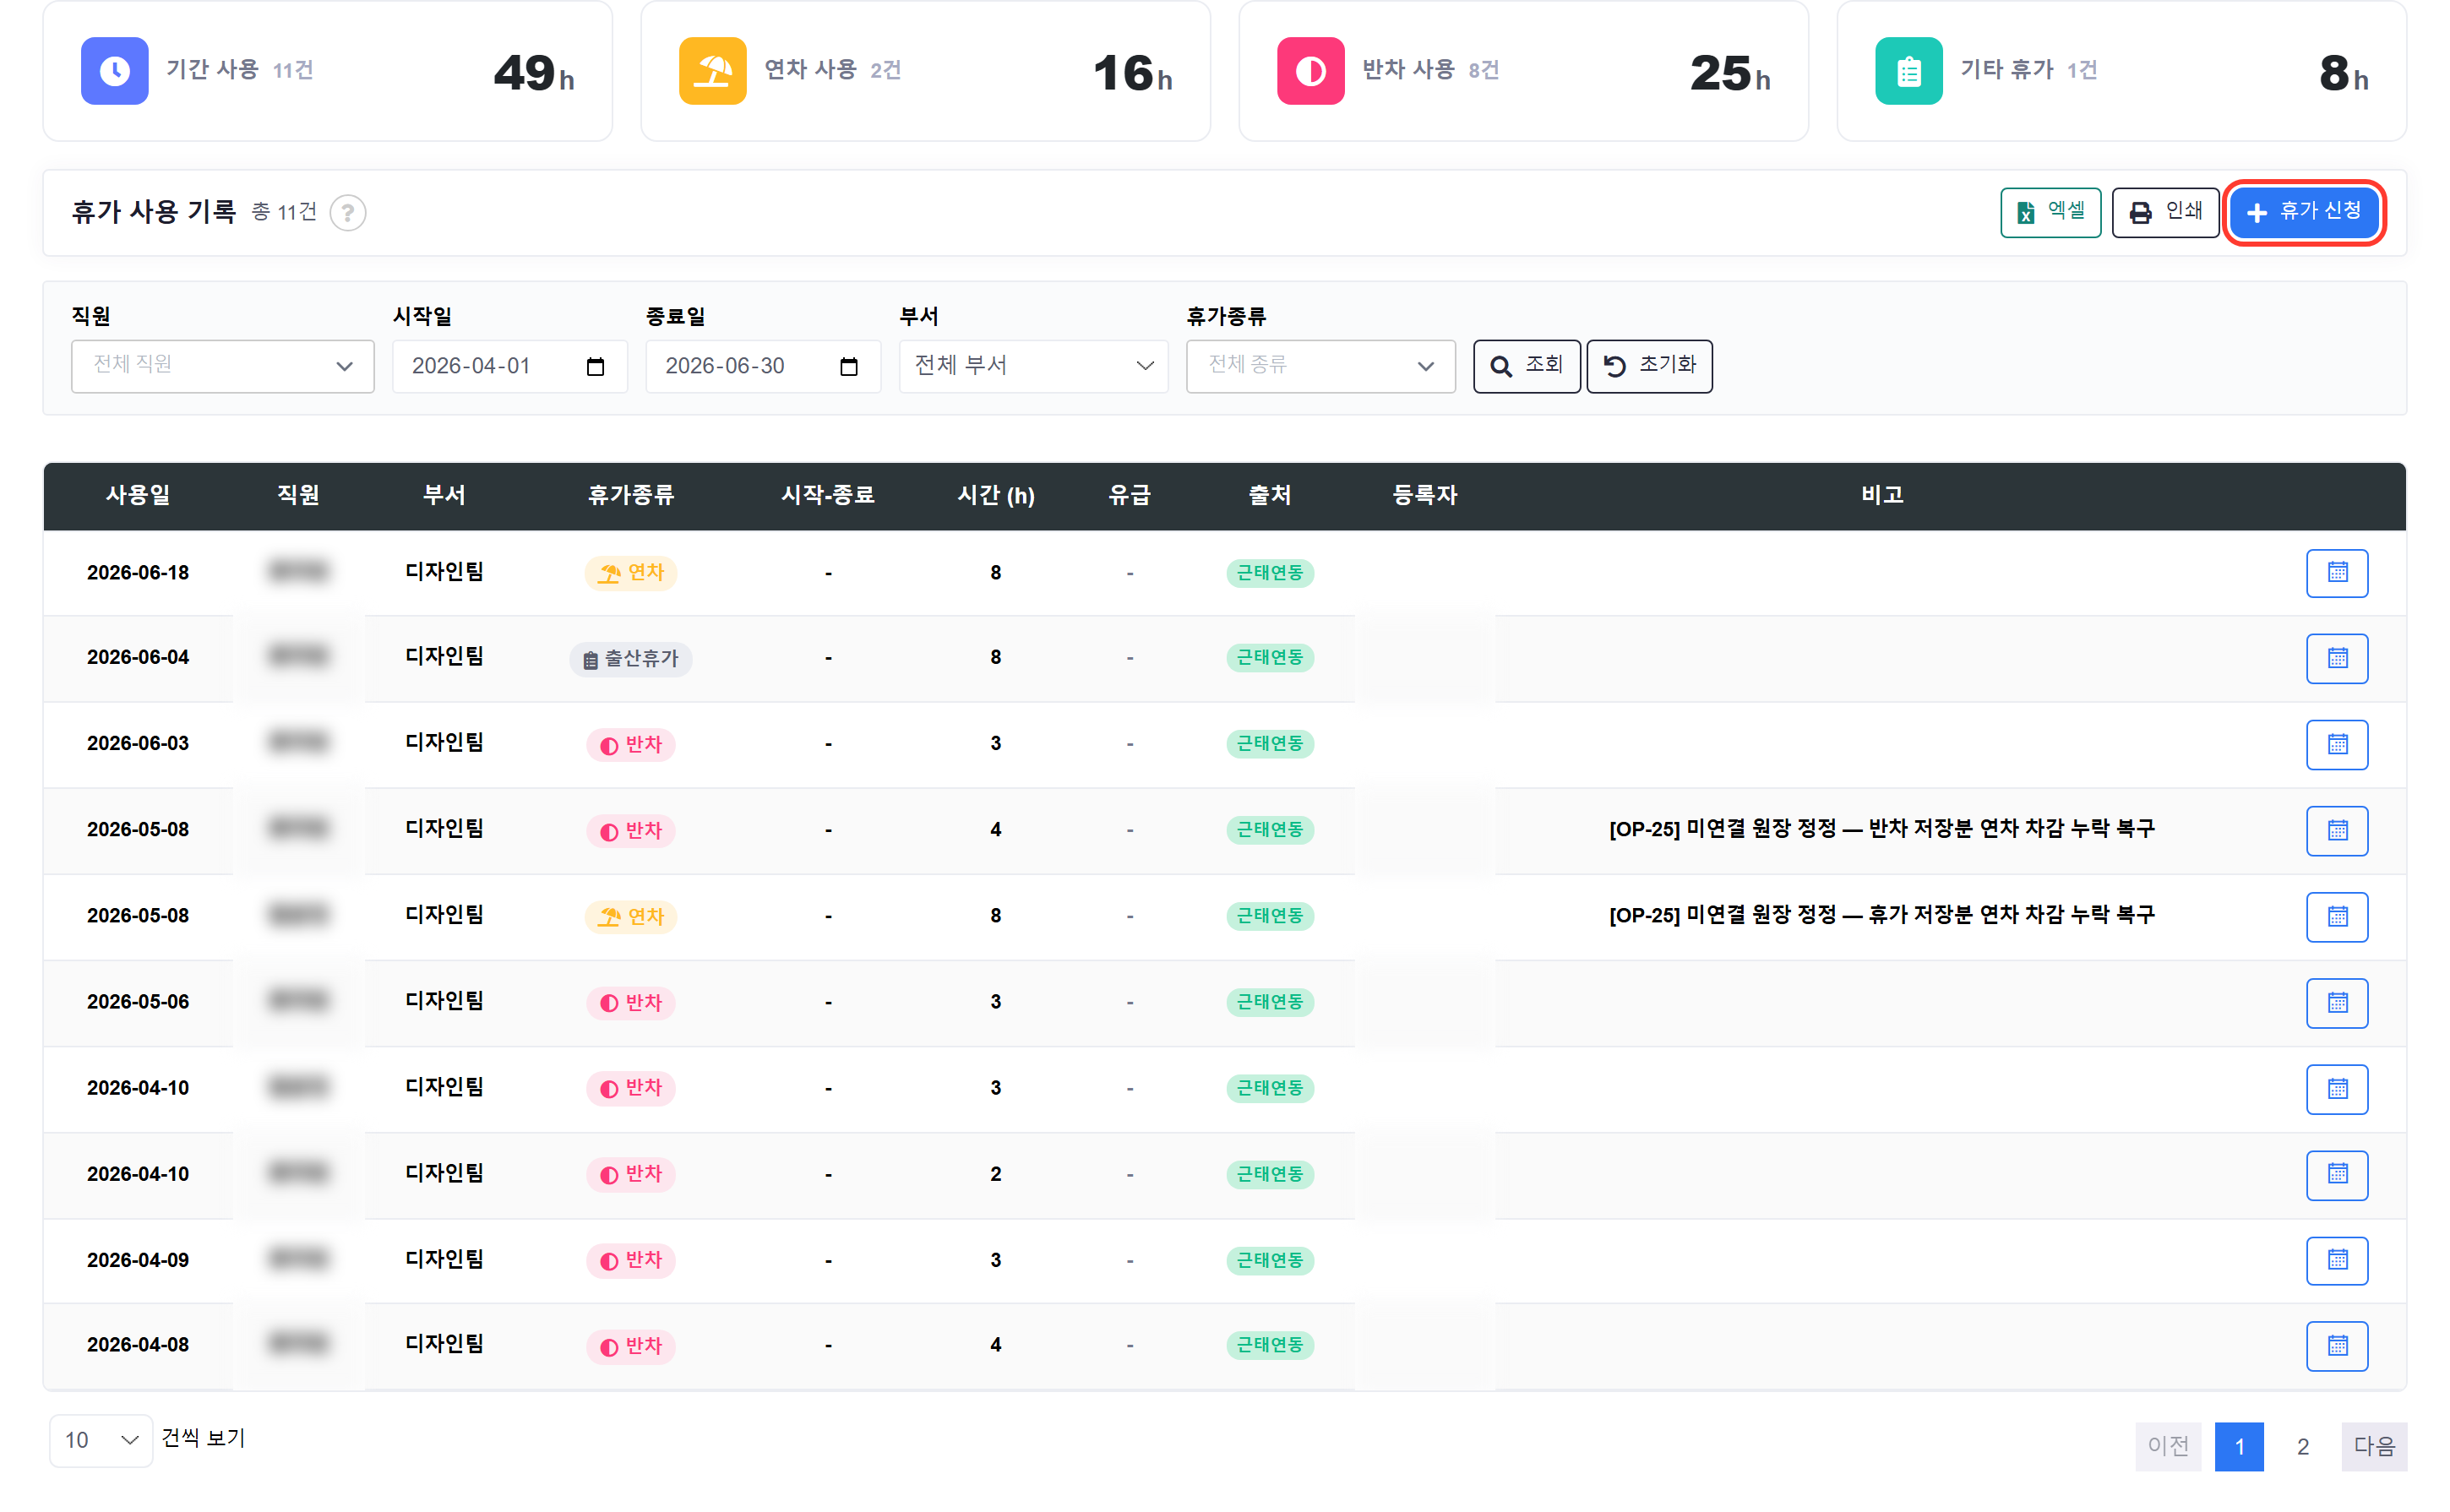Go to page 2
This screenshot has width=2450, height=1512.
(x=2302, y=1446)
